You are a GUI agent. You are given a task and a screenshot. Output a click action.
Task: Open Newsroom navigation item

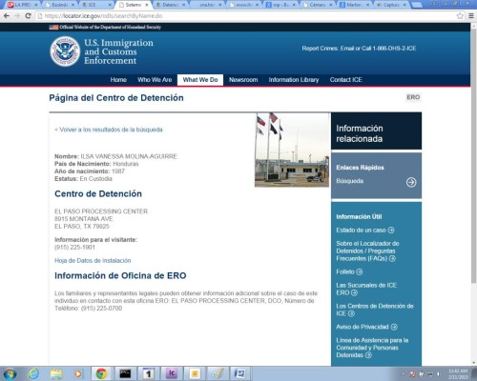[243, 80]
